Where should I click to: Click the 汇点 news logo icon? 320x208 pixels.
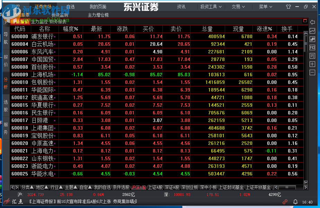coord(14,202)
